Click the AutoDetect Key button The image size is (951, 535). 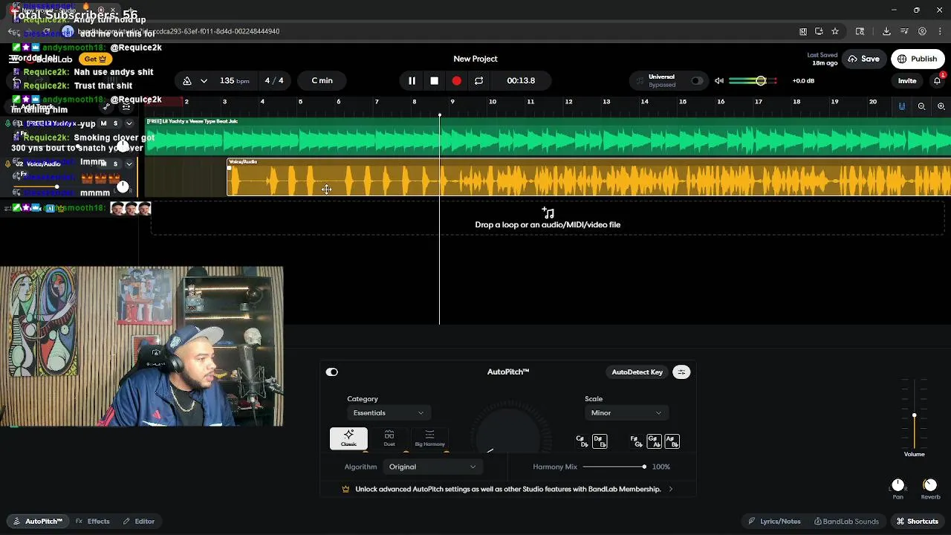[x=637, y=372]
